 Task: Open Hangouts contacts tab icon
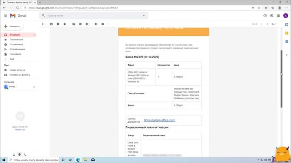point(14,154)
